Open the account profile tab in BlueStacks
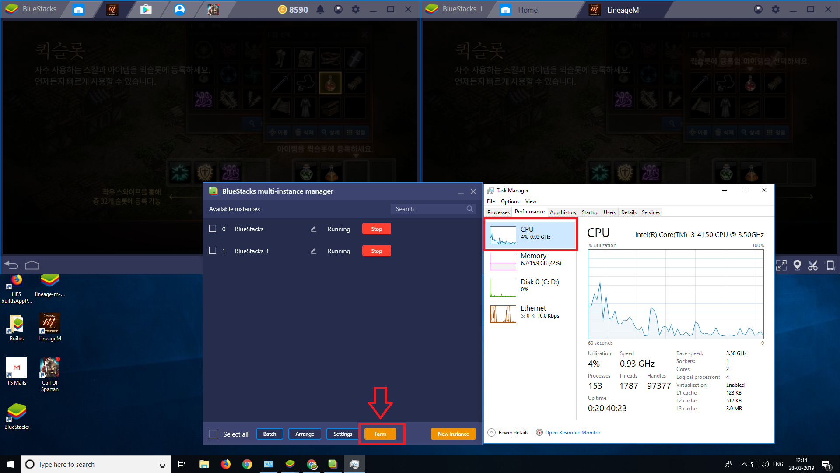 179,10
